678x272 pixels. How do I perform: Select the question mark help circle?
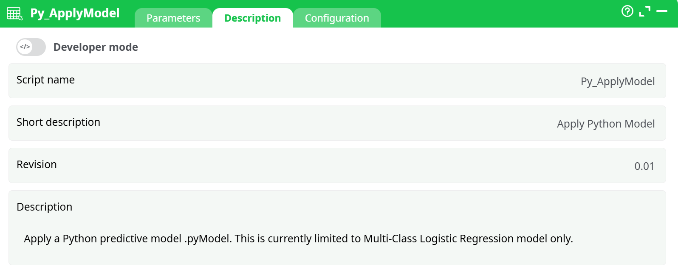(x=627, y=12)
